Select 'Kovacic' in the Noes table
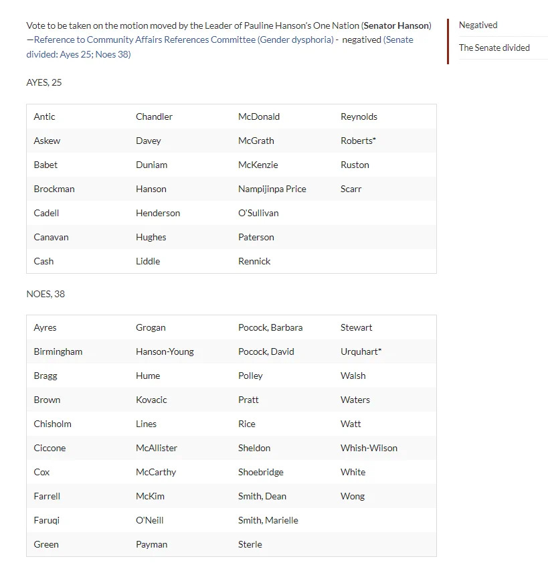Viewport: 548px width, 567px height. (x=151, y=400)
